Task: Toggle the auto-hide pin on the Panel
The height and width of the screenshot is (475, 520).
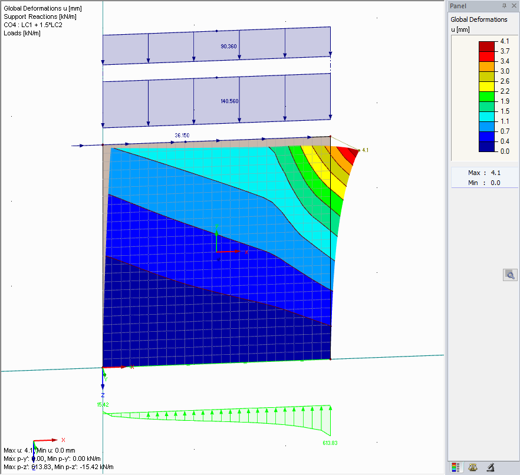Action: [505, 5]
